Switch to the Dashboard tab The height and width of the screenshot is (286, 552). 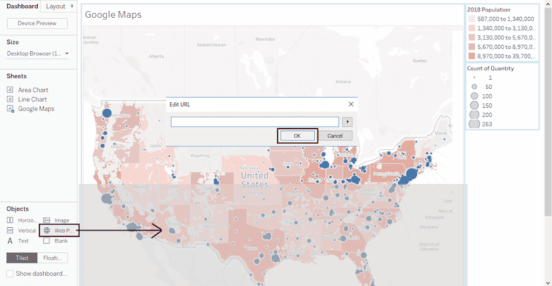[x=22, y=6]
